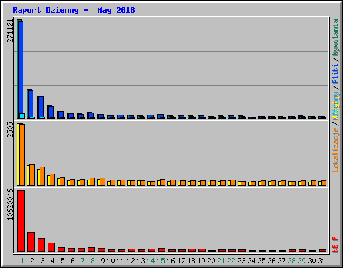Image resolution: width=343 pixels, height=268 pixels.
Task: Click the red KB bar for day 1
Action: point(21,221)
